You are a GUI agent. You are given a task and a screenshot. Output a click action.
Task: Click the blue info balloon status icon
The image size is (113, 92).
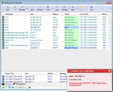coord(10,87)
